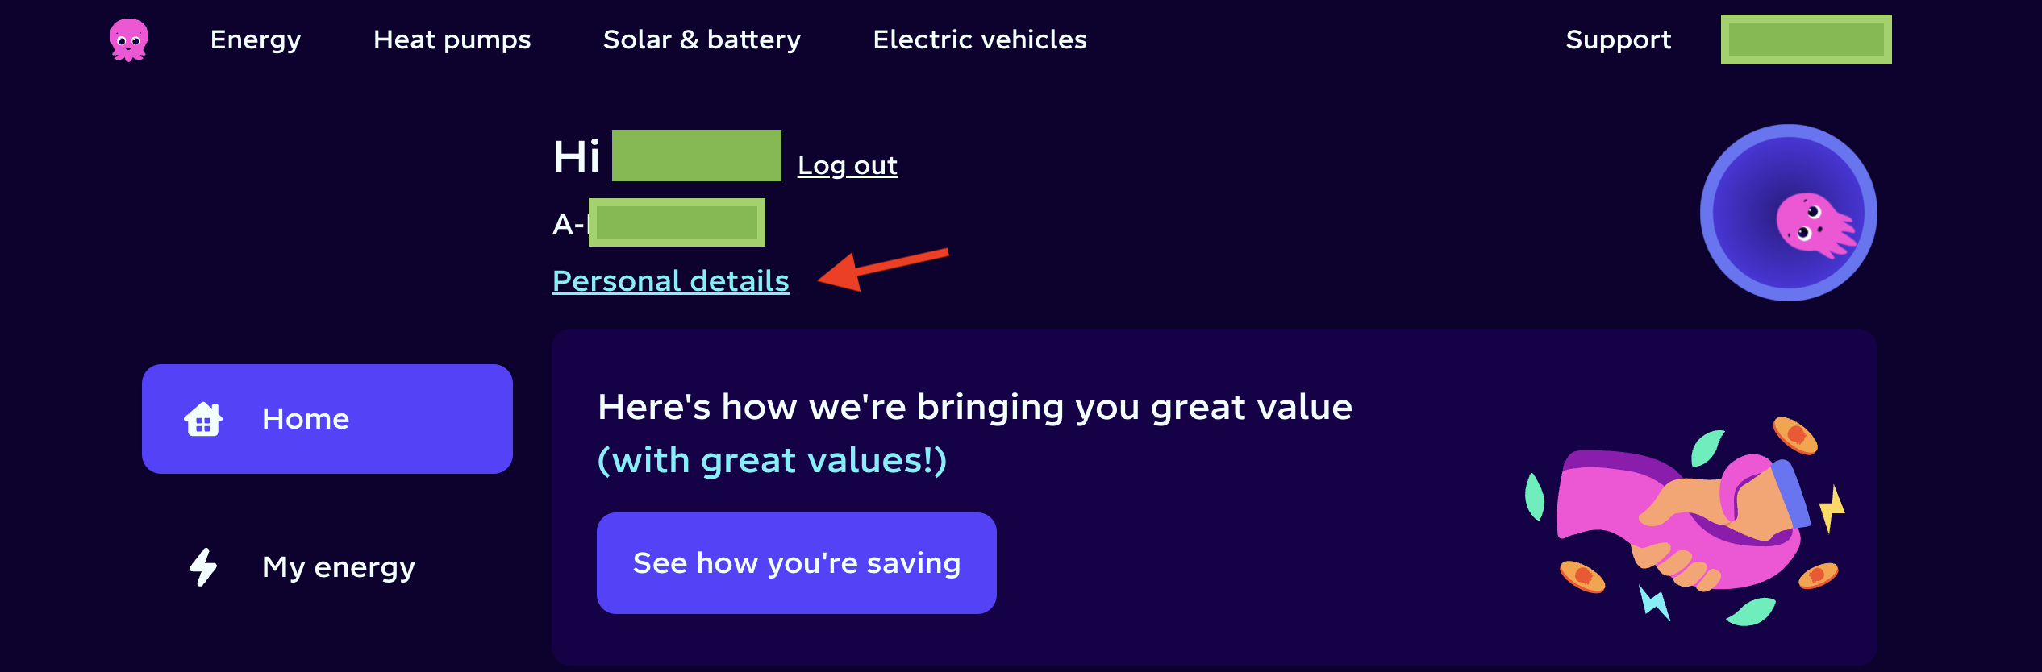This screenshot has height=672, width=2042.
Task: Open Personal details link
Action: coord(670,281)
